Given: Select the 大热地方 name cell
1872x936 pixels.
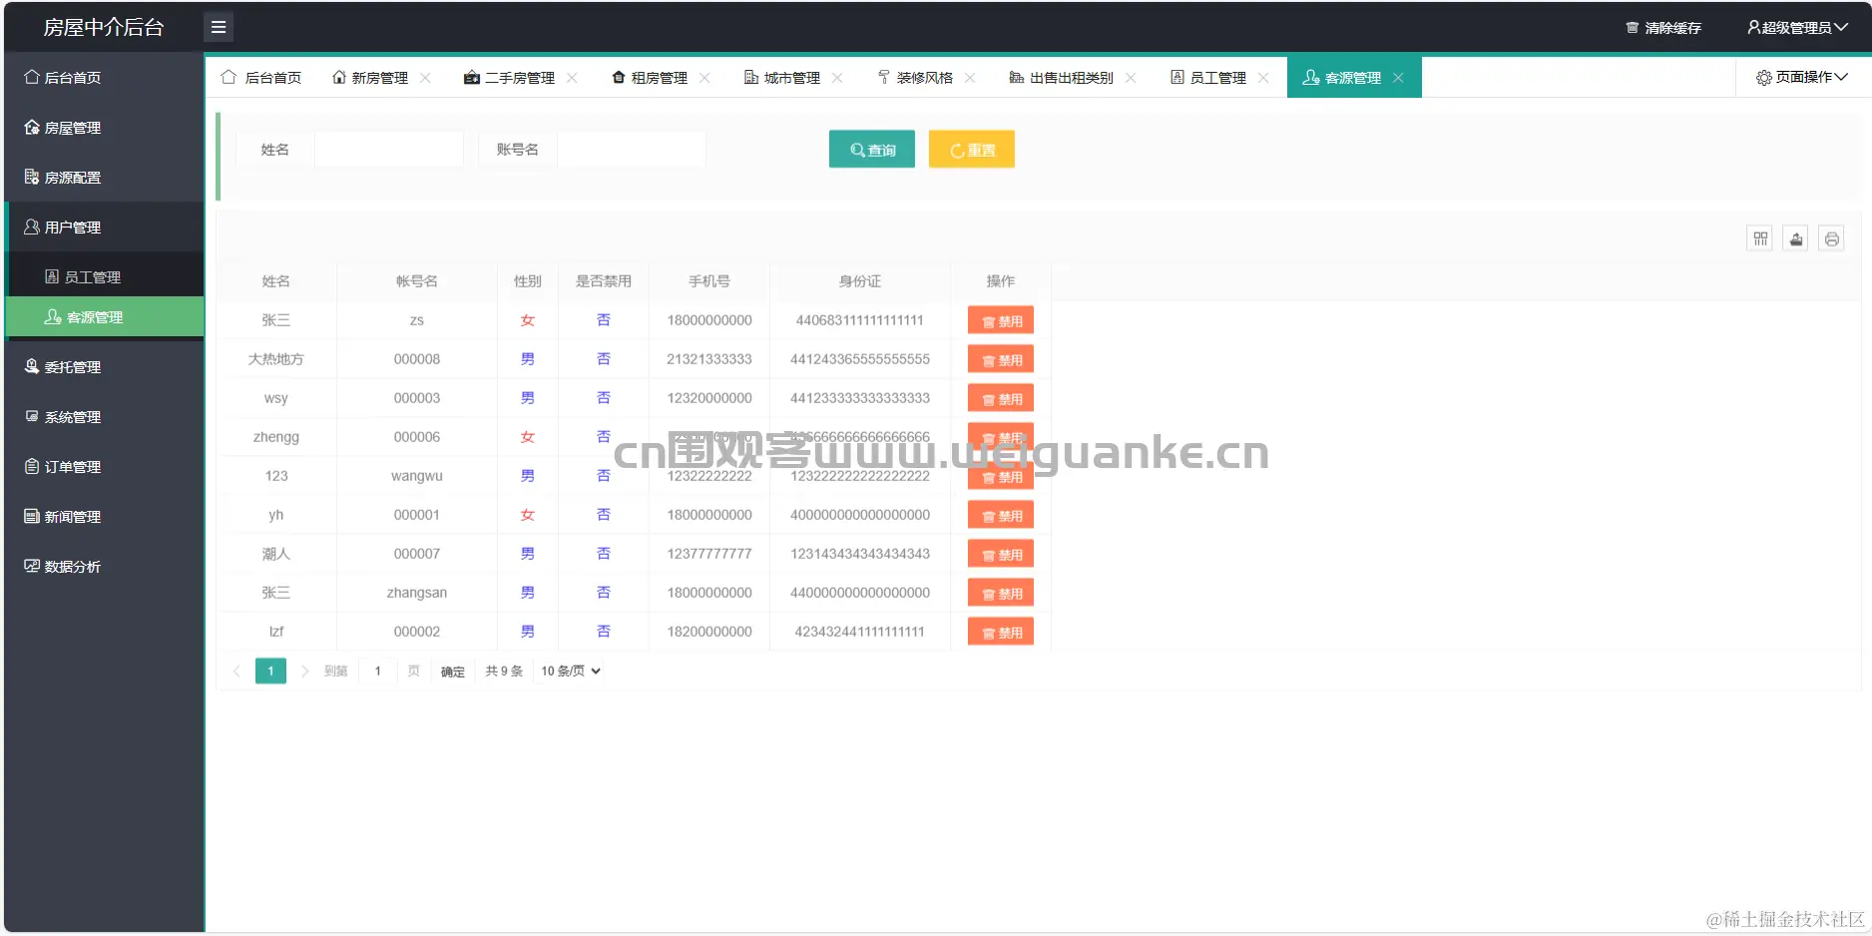Looking at the screenshot, I should point(276,359).
